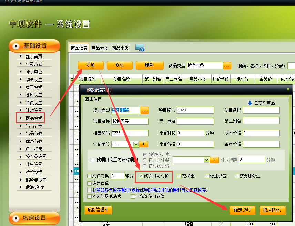Image resolution: width=295 pixels, height=226 pixels.
Task: Click the 云获取商品 link
Action: [264, 103]
